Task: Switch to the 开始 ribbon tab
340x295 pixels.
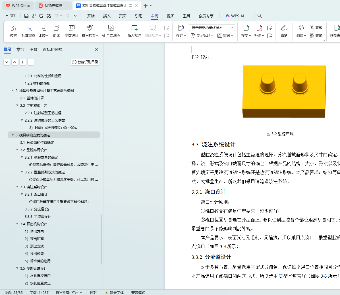Action: [x=91, y=16]
